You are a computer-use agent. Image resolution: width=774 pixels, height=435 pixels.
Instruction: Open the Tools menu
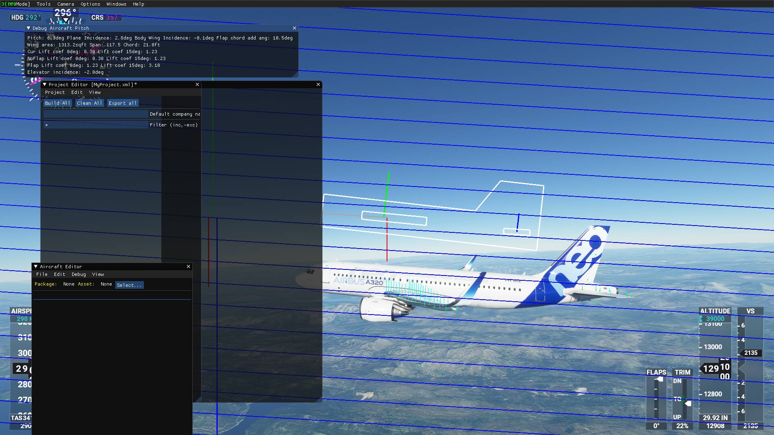pos(44,4)
